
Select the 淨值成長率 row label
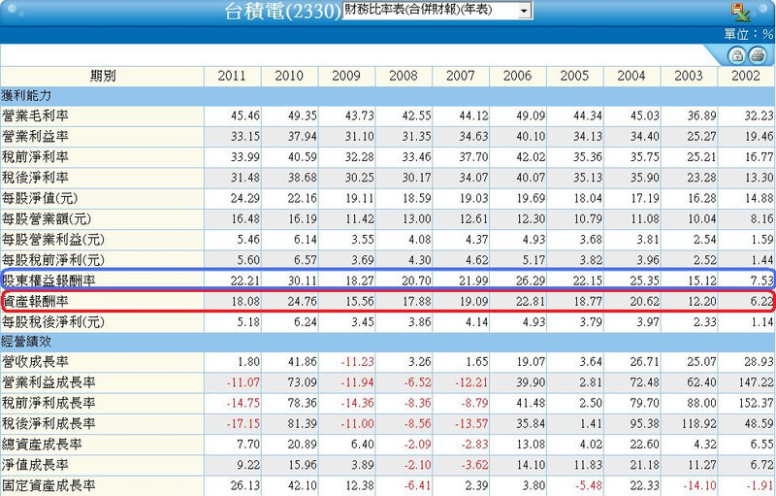(x=35, y=465)
